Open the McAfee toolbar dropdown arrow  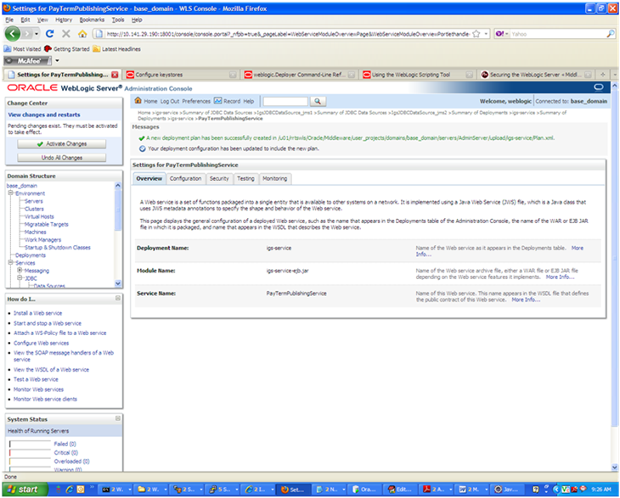pos(58,61)
